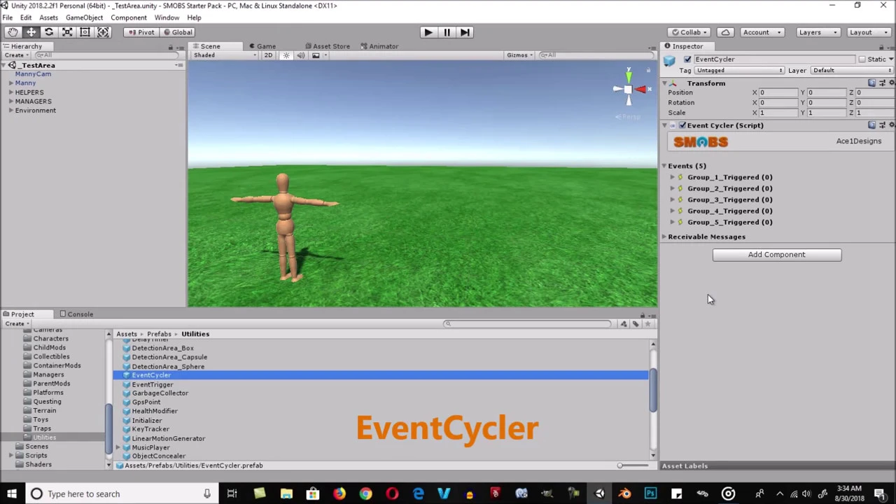Open Windows Start menu
The width and height of the screenshot is (896, 504).
point(11,494)
